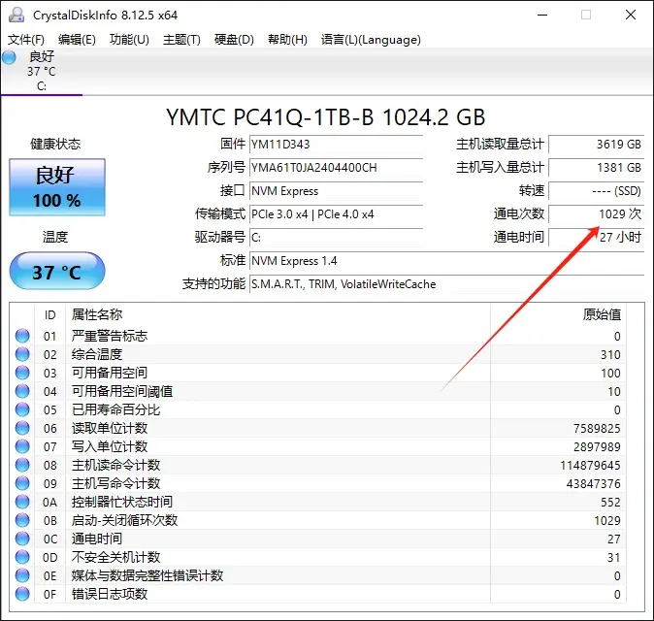Click status orb for row 0C 通电时间
Image resolution: width=654 pixels, height=621 pixels.
click(x=22, y=539)
